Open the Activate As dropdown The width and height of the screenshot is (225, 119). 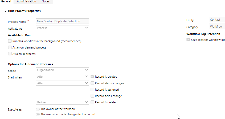(x=62, y=28)
